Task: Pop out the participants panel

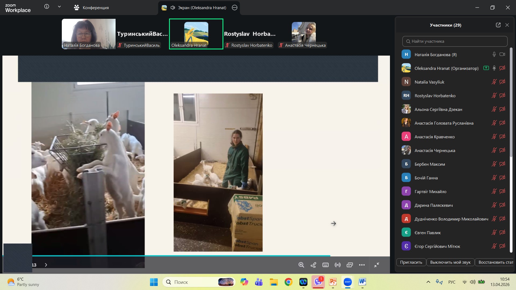Action: [x=498, y=25]
